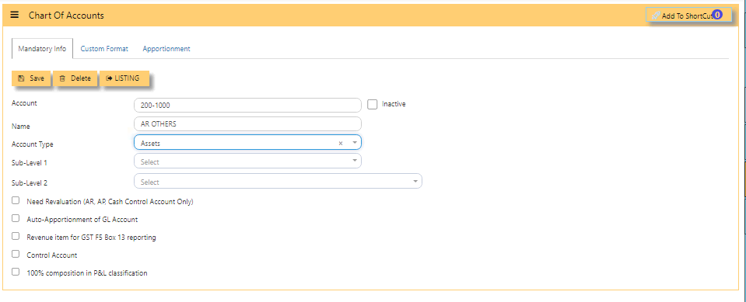Click the Name field with AR OTHERS

click(x=248, y=124)
